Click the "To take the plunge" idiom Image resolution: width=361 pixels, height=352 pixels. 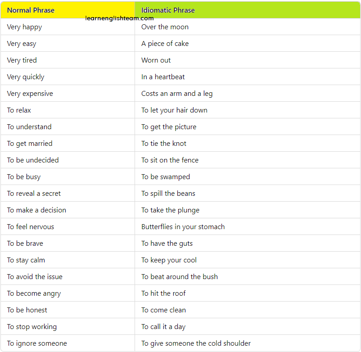pyautogui.click(x=170, y=210)
